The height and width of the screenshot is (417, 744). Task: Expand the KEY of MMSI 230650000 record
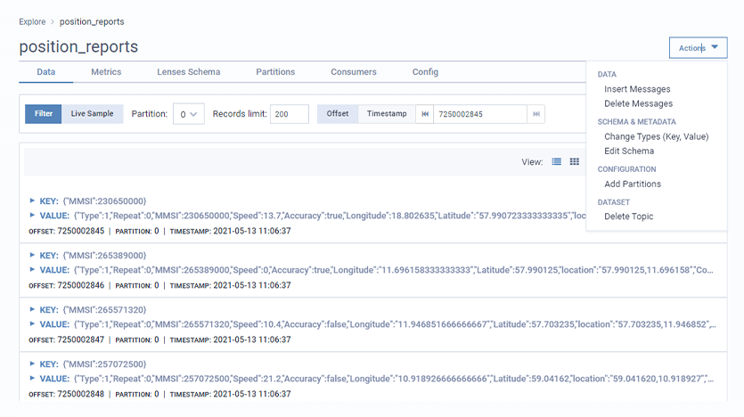pos(33,201)
